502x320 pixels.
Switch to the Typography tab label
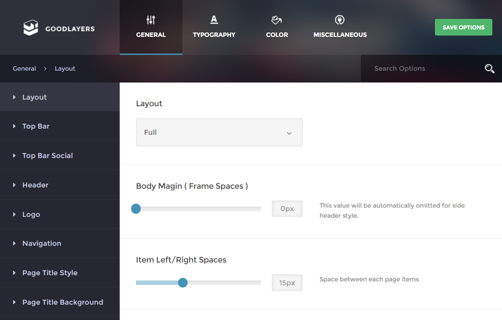tap(214, 35)
